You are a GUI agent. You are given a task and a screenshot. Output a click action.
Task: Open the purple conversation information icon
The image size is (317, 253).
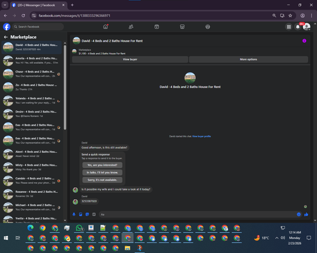(304, 41)
